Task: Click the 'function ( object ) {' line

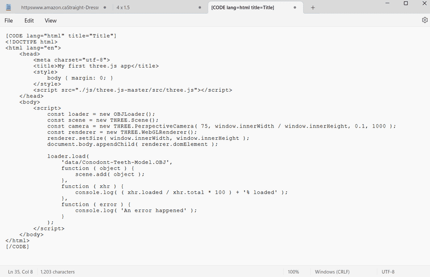Action: click(98, 168)
